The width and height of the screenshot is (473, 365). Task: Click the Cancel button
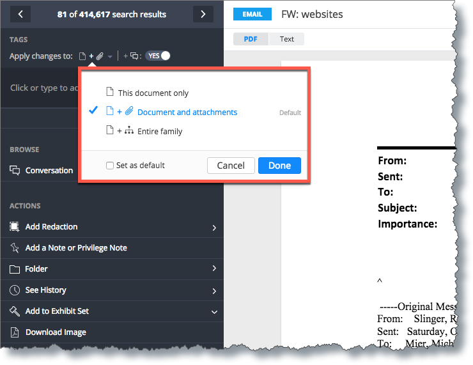231,166
